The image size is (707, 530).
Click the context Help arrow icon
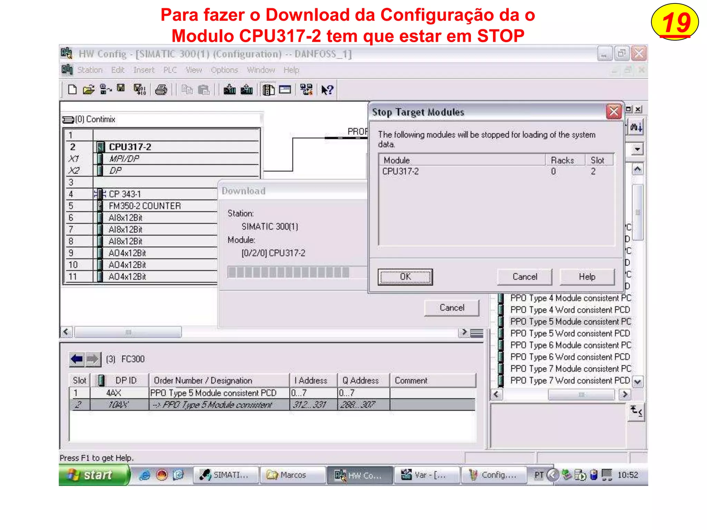pos(327,90)
